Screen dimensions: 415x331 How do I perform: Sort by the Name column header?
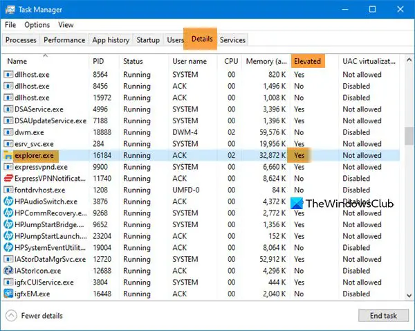click(45, 61)
